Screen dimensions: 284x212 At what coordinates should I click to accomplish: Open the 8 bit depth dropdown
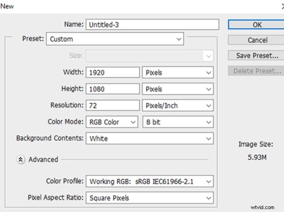coord(177,122)
